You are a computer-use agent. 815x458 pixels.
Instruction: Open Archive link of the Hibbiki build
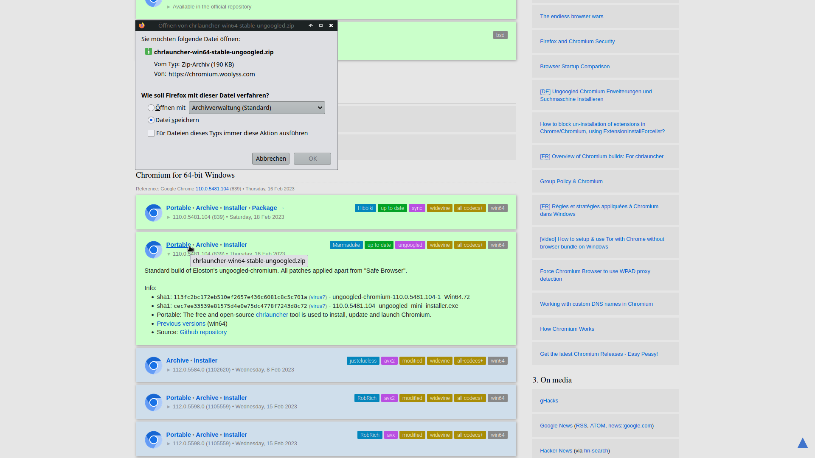207,208
